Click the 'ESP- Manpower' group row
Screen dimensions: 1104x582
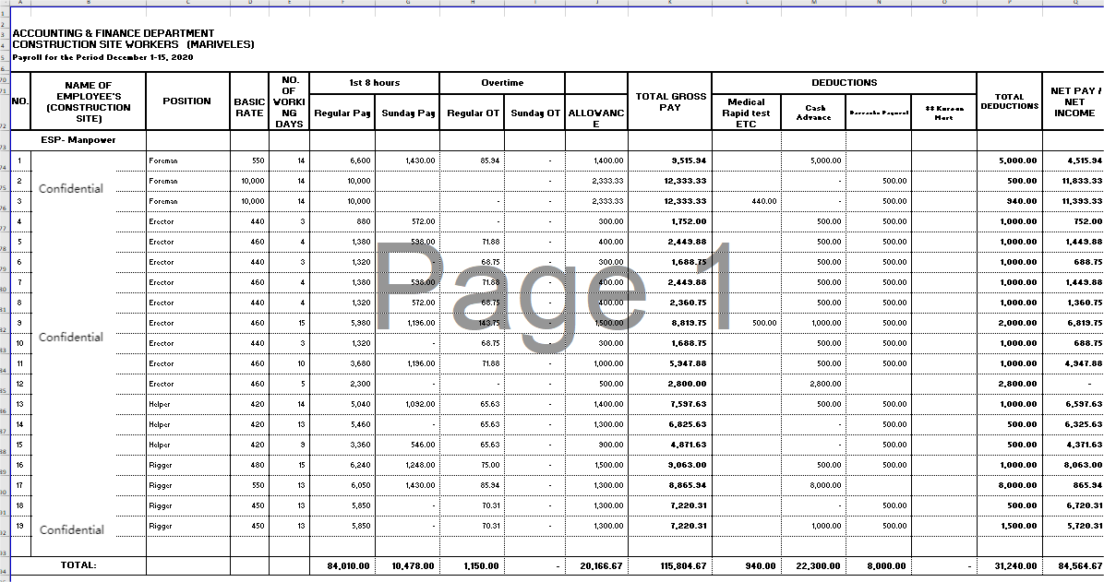coord(78,140)
